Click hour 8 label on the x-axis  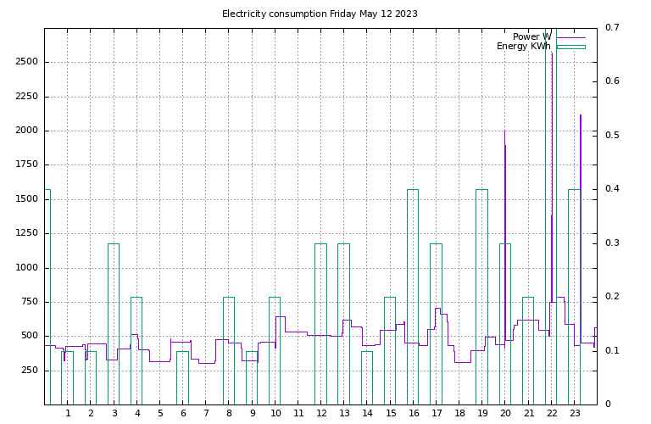pyautogui.click(x=229, y=413)
